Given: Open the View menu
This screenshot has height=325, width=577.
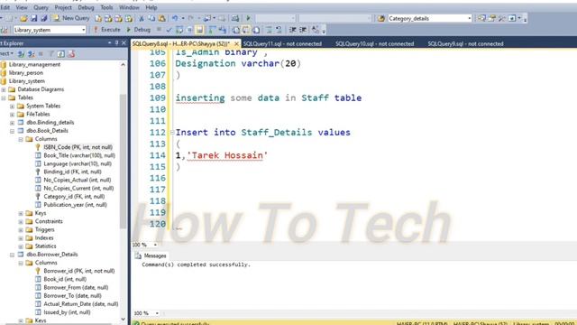Looking at the screenshot, I should click(x=22, y=7).
